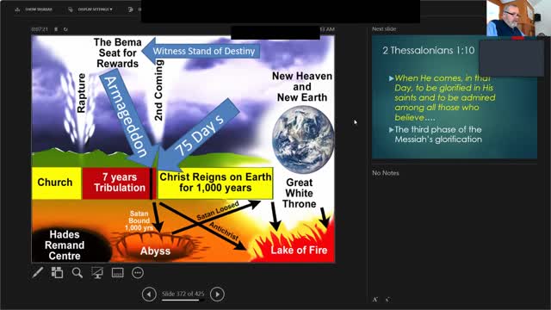Screen dimensions: 551x310
Task: Toggle subtitles with the captions icon
Action: point(117,273)
